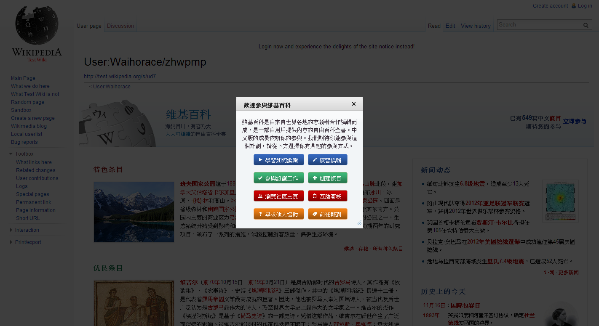Open User contributions link
599x326 pixels.
coord(37,178)
